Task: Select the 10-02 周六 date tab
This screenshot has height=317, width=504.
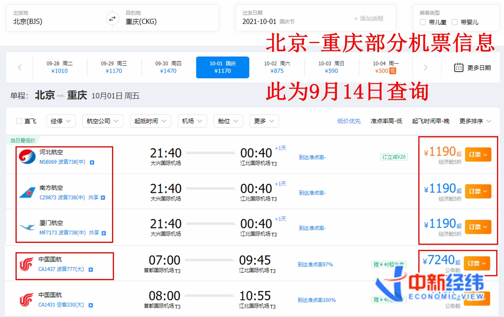Action: (277, 67)
